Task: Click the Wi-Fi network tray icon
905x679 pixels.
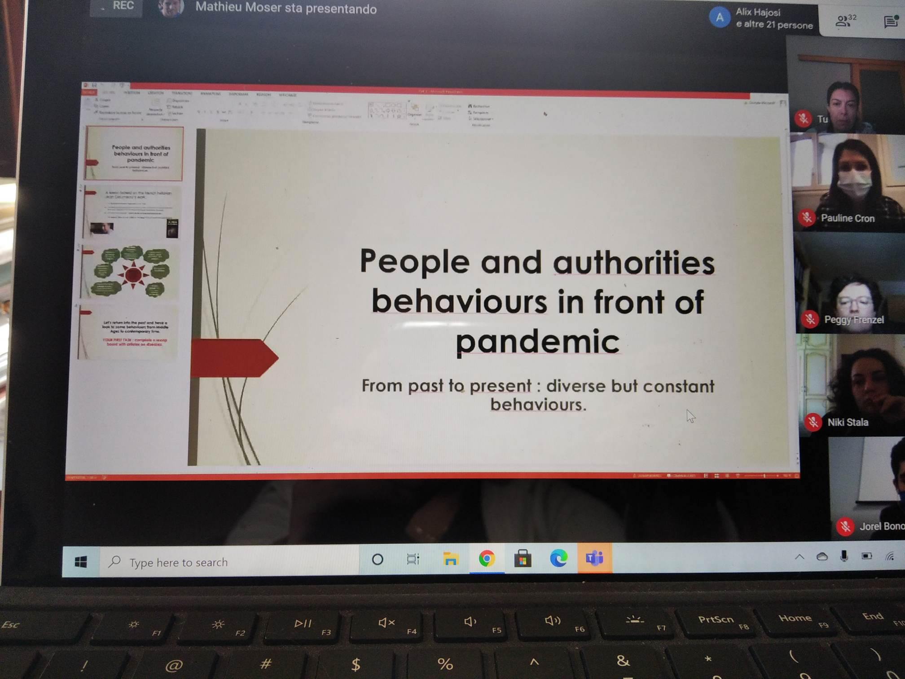Action: pyautogui.click(x=890, y=556)
